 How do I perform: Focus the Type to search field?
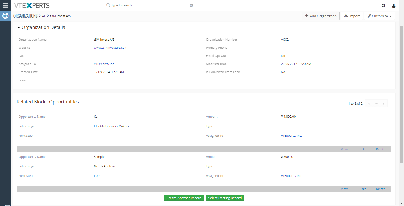point(150,5)
